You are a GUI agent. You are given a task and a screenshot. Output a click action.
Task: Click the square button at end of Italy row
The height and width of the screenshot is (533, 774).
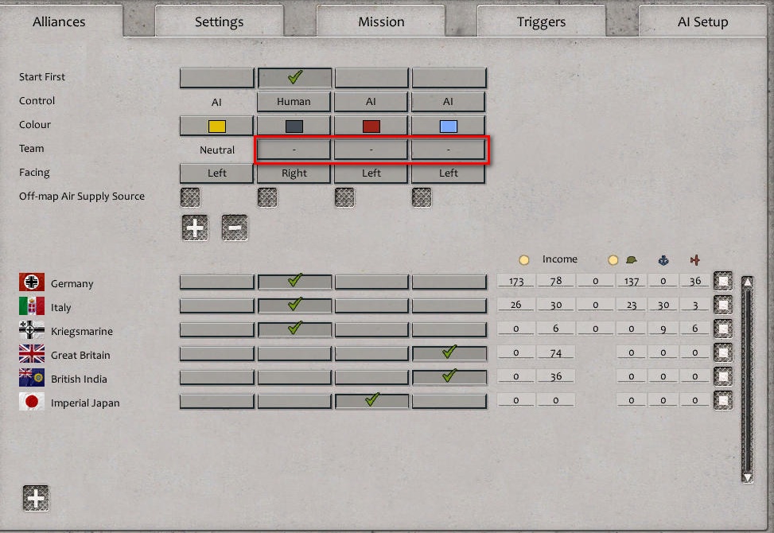(723, 305)
